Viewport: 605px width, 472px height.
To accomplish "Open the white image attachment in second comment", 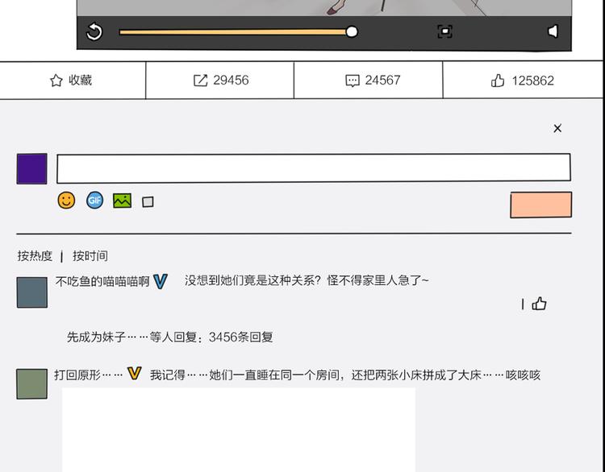I will [x=239, y=429].
